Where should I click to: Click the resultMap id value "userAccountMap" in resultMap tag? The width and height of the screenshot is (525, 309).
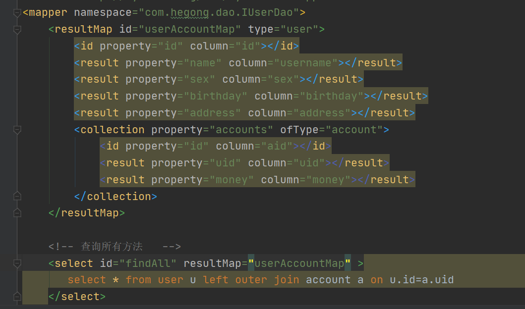(x=190, y=29)
